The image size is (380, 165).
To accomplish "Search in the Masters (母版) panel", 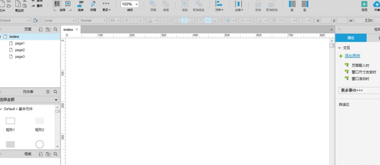I will point(56,154).
